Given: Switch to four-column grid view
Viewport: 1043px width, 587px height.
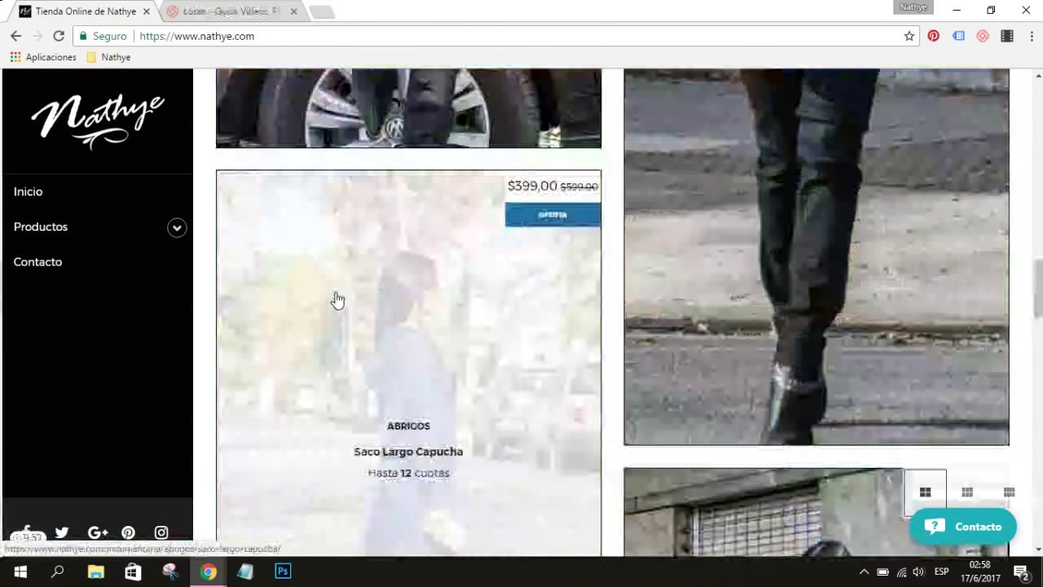Looking at the screenshot, I should click(x=1009, y=492).
